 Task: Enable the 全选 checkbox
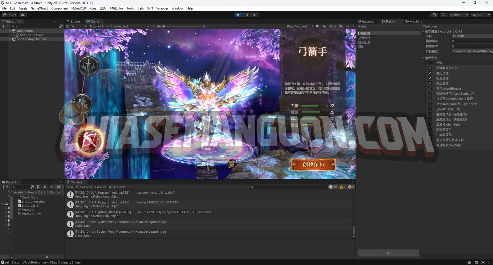tap(430, 63)
